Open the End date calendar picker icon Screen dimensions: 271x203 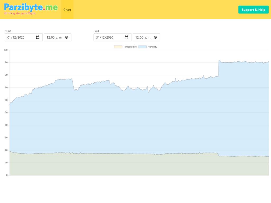127,37
